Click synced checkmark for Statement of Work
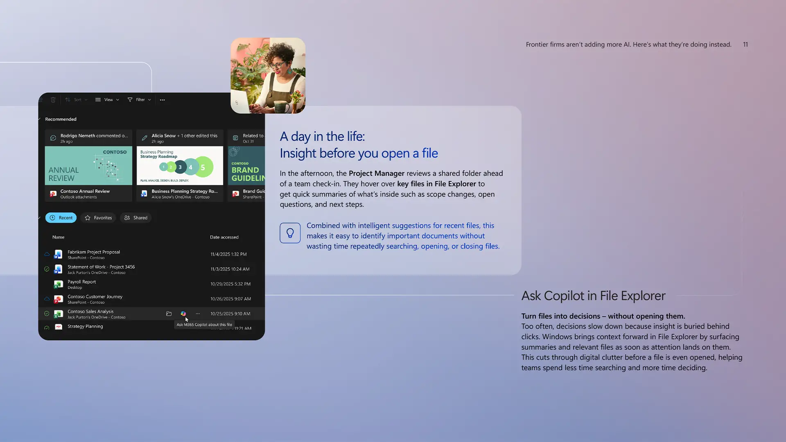The image size is (786, 442). pyautogui.click(x=47, y=269)
